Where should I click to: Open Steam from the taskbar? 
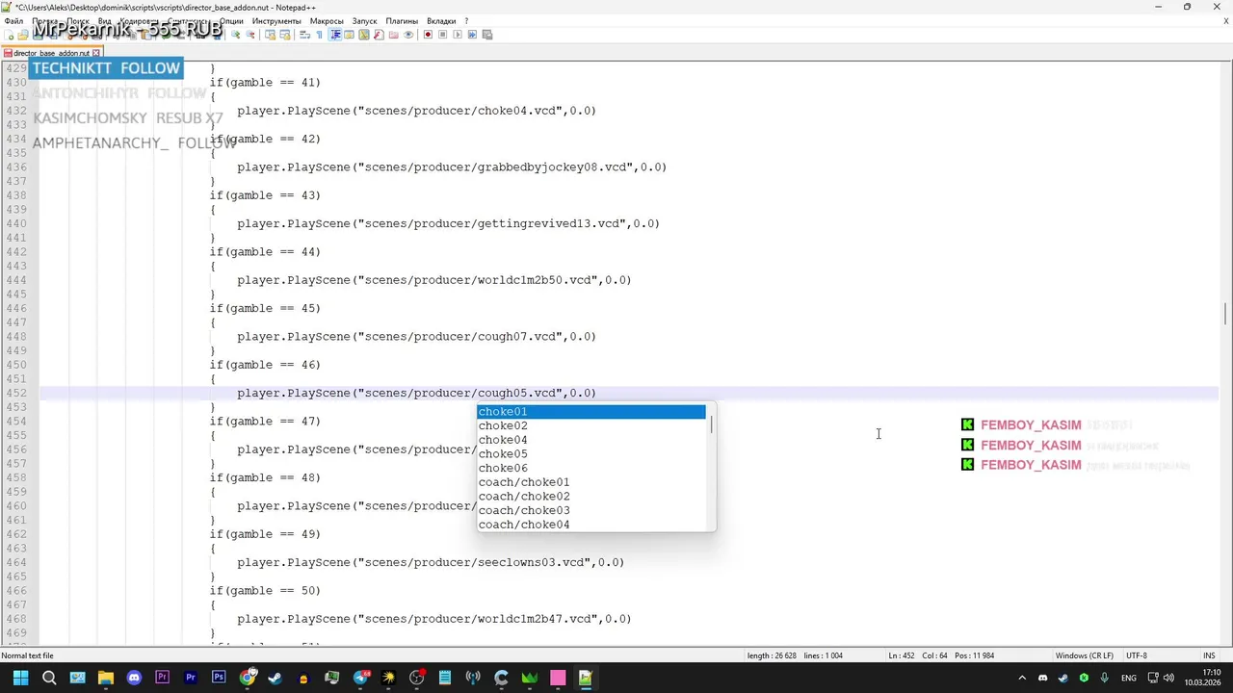(275, 678)
